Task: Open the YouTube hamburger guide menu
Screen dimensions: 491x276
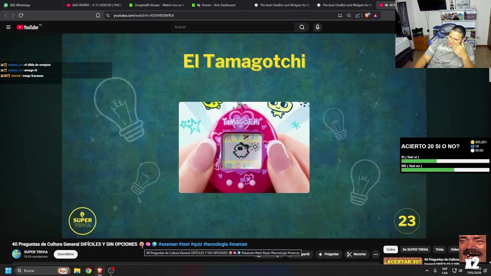Action: 8,27
